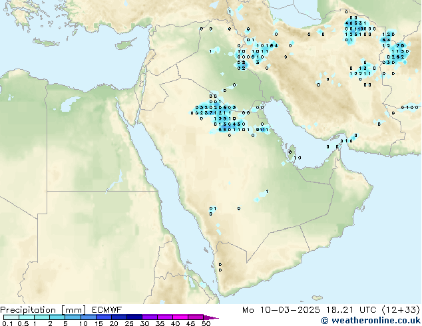Select the '(12+33)' forecast offset text
Screen dimensions: 422x326
(x=401, y=310)
